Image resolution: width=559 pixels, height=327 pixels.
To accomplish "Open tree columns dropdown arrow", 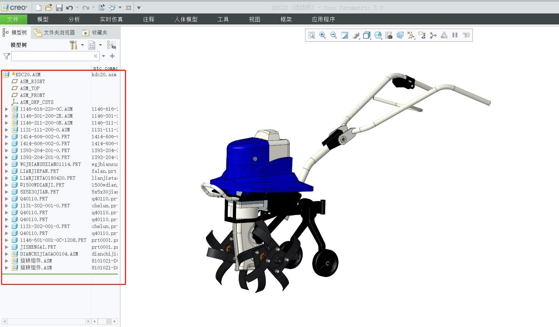I will tap(100, 45).
